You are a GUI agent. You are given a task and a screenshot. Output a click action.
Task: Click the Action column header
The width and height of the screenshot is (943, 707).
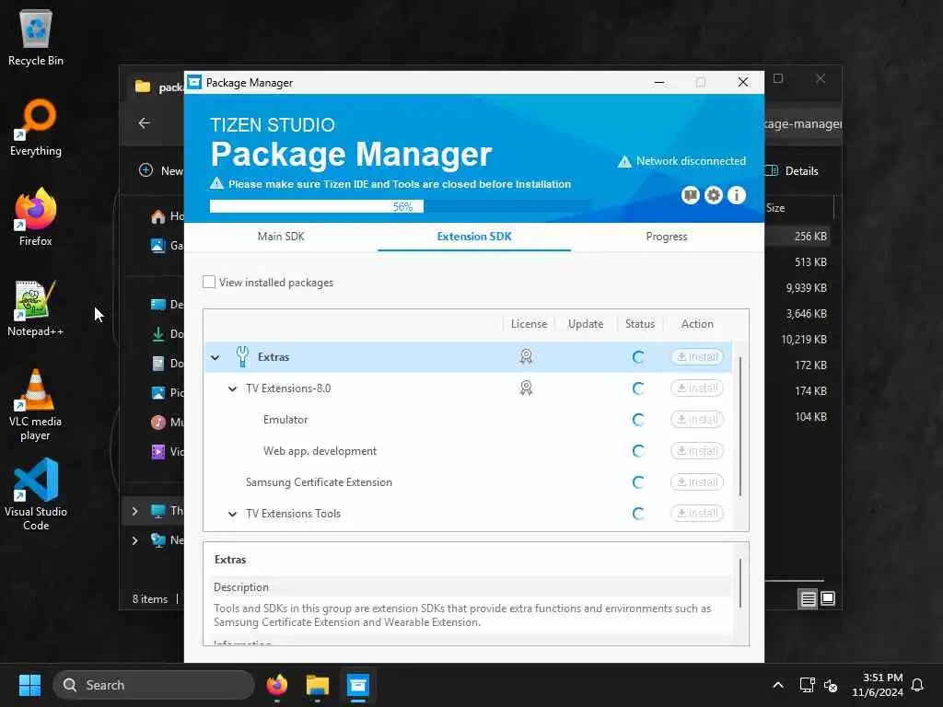[x=697, y=324]
